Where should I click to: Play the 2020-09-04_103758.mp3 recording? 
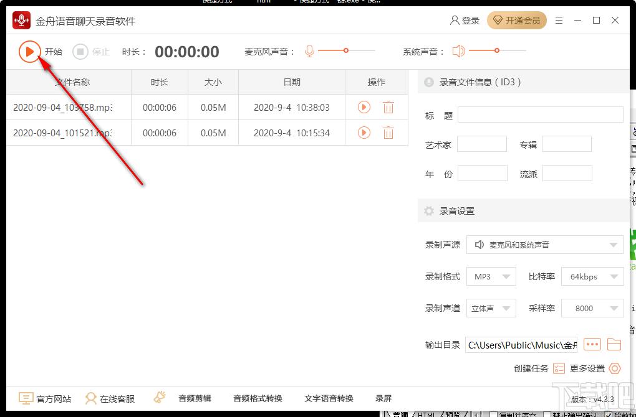pyautogui.click(x=364, y=107)
